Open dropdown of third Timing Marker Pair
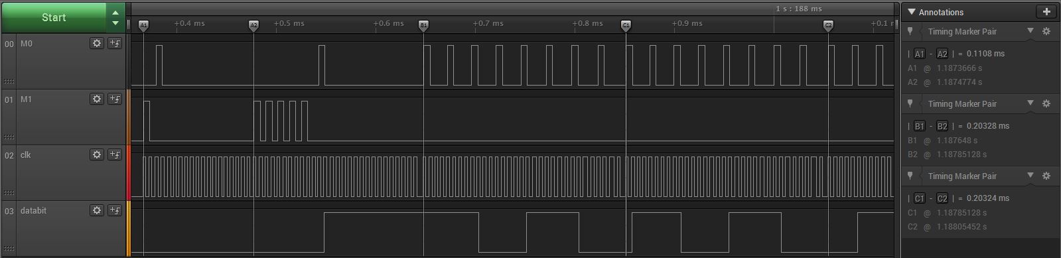The width and height of the screenshot is (1061, 258). pyautogui.click(x=1030, y=176)
